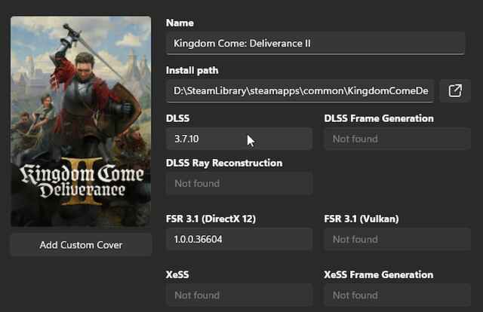Click the "FSR 3.1 (Vulkan)" heading

click(x=361, y=219)
